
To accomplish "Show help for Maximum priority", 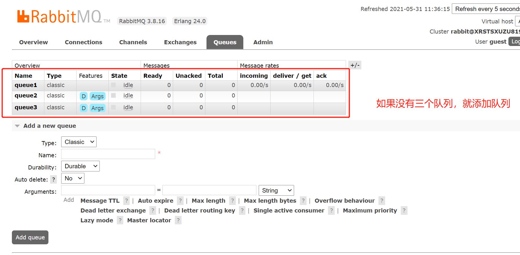I will (404, 210).
